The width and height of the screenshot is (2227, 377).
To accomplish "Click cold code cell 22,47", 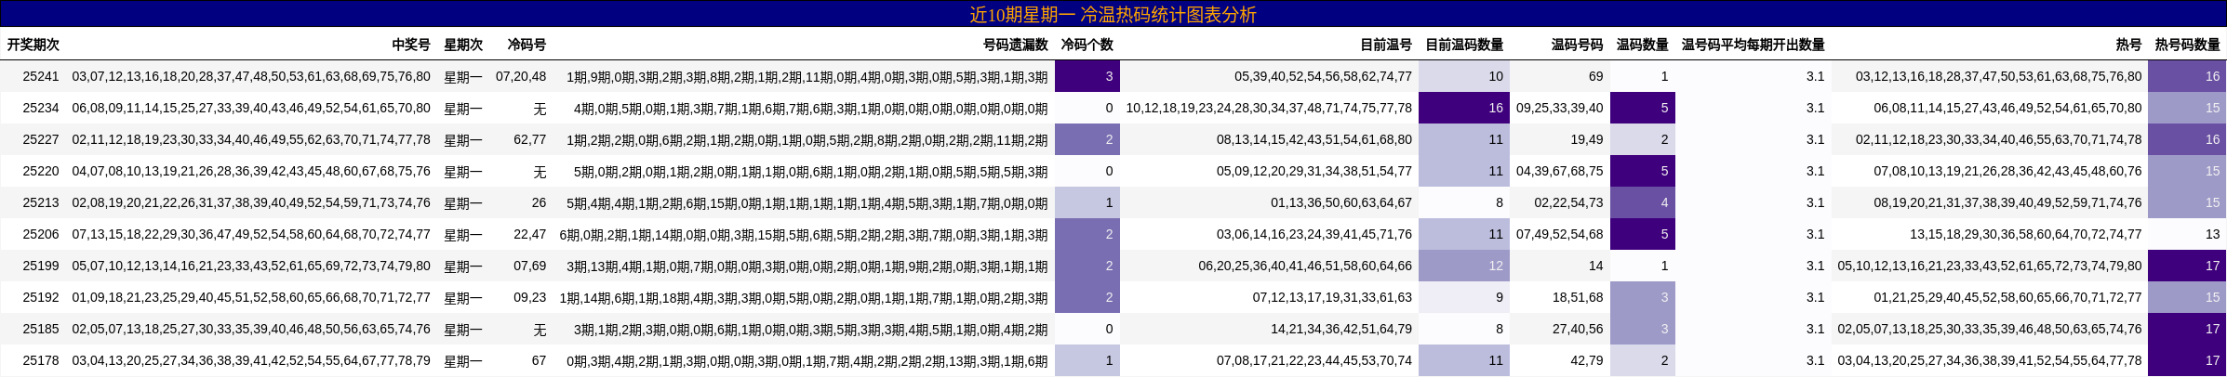I will coord(530,234).
